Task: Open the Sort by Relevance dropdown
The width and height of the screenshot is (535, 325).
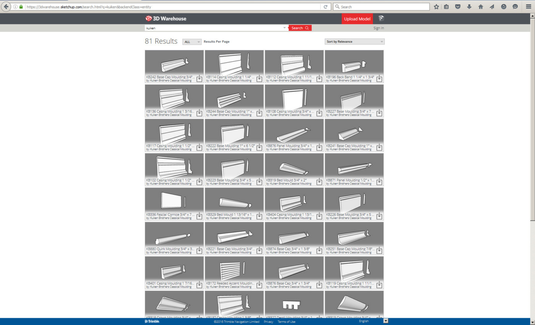Action: coord(354,41)
